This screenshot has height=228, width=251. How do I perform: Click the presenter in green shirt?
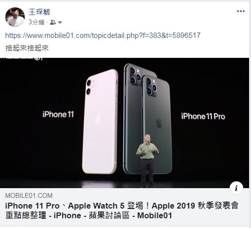(147, 160)
